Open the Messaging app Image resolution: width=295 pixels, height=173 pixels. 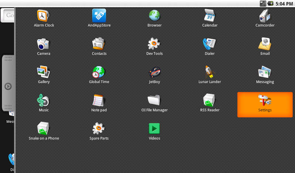coord(265,75)
